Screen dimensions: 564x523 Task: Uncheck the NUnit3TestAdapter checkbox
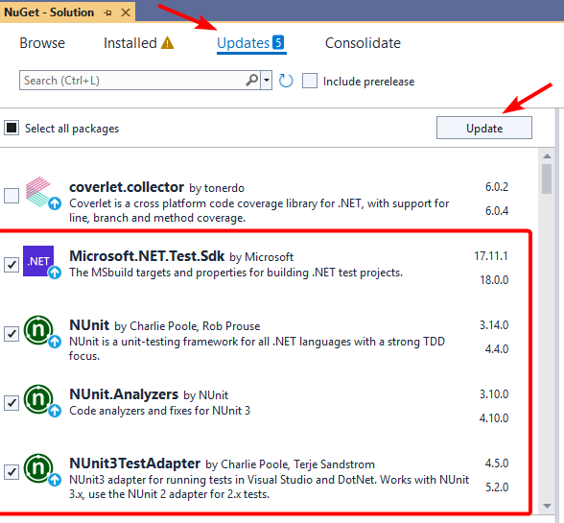click(12, 472)
